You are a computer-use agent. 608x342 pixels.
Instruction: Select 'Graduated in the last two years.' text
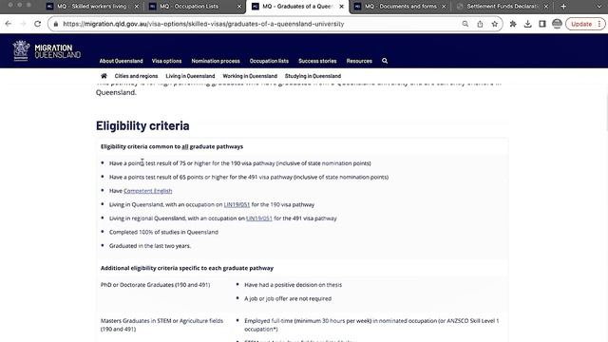150,246
